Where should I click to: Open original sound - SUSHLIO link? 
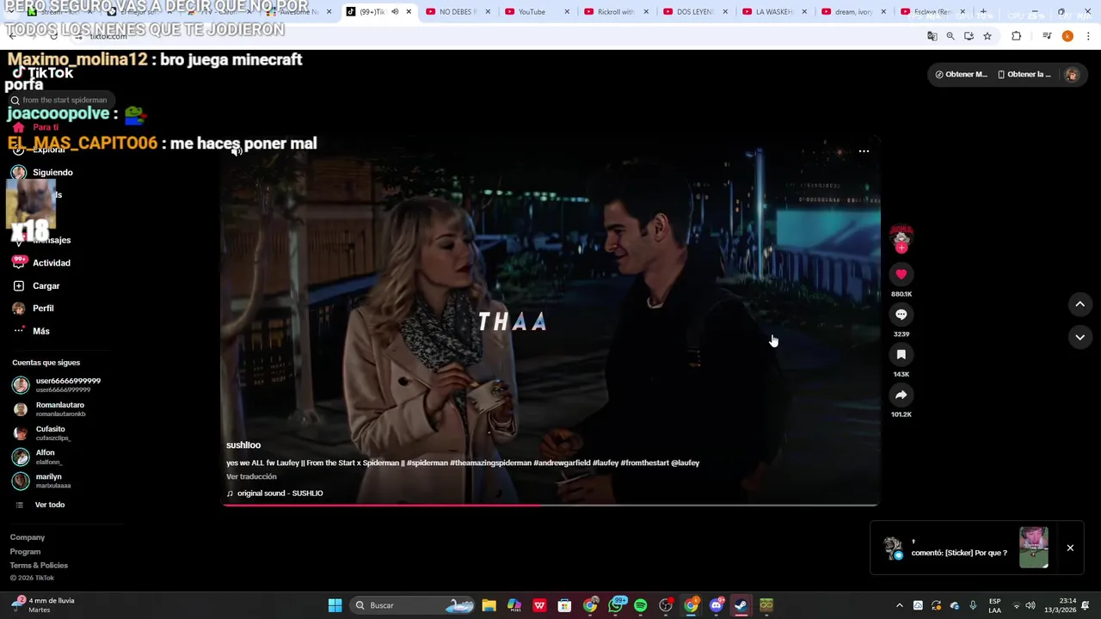[x=274, y=493]
